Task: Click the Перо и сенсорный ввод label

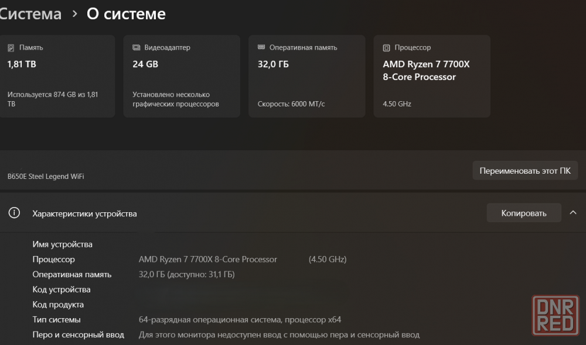Action: [78, 335]
